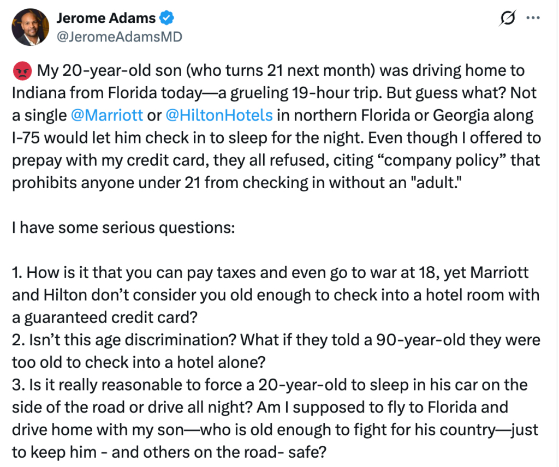The width and height of the screenshot is (559, 467).
Task: Follow the @Marriott mention link
Action: click(x=107, y=115)
